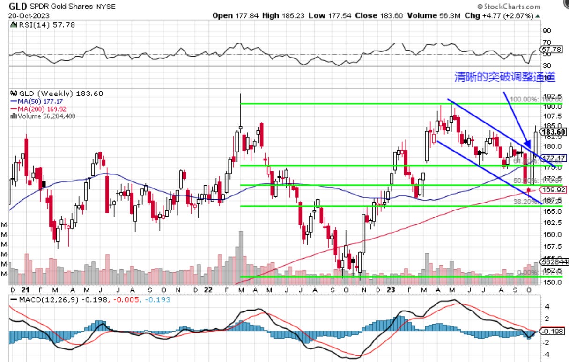Click the year marker 22 on time axis
This screenshot has height=362, width=569.
209,290
